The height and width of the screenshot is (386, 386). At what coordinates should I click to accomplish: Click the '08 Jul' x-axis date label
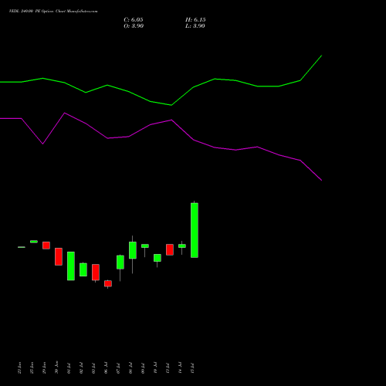(x=130, y=368)
